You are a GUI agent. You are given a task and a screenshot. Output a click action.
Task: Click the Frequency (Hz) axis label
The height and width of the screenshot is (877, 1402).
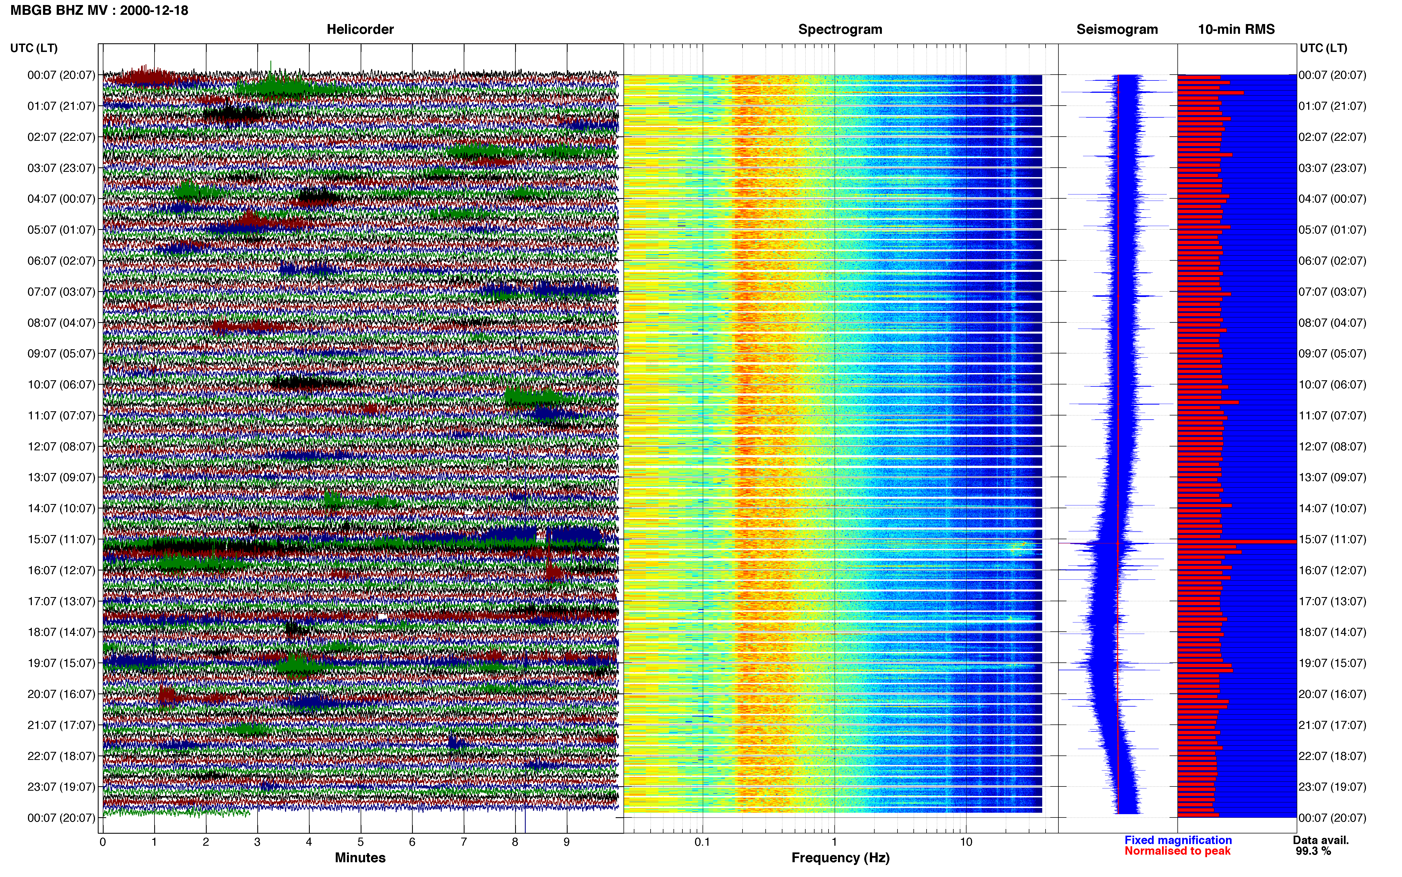[x=840, y=858]
